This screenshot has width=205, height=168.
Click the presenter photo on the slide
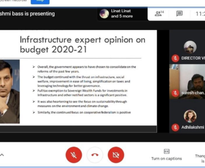click(10, 92)
